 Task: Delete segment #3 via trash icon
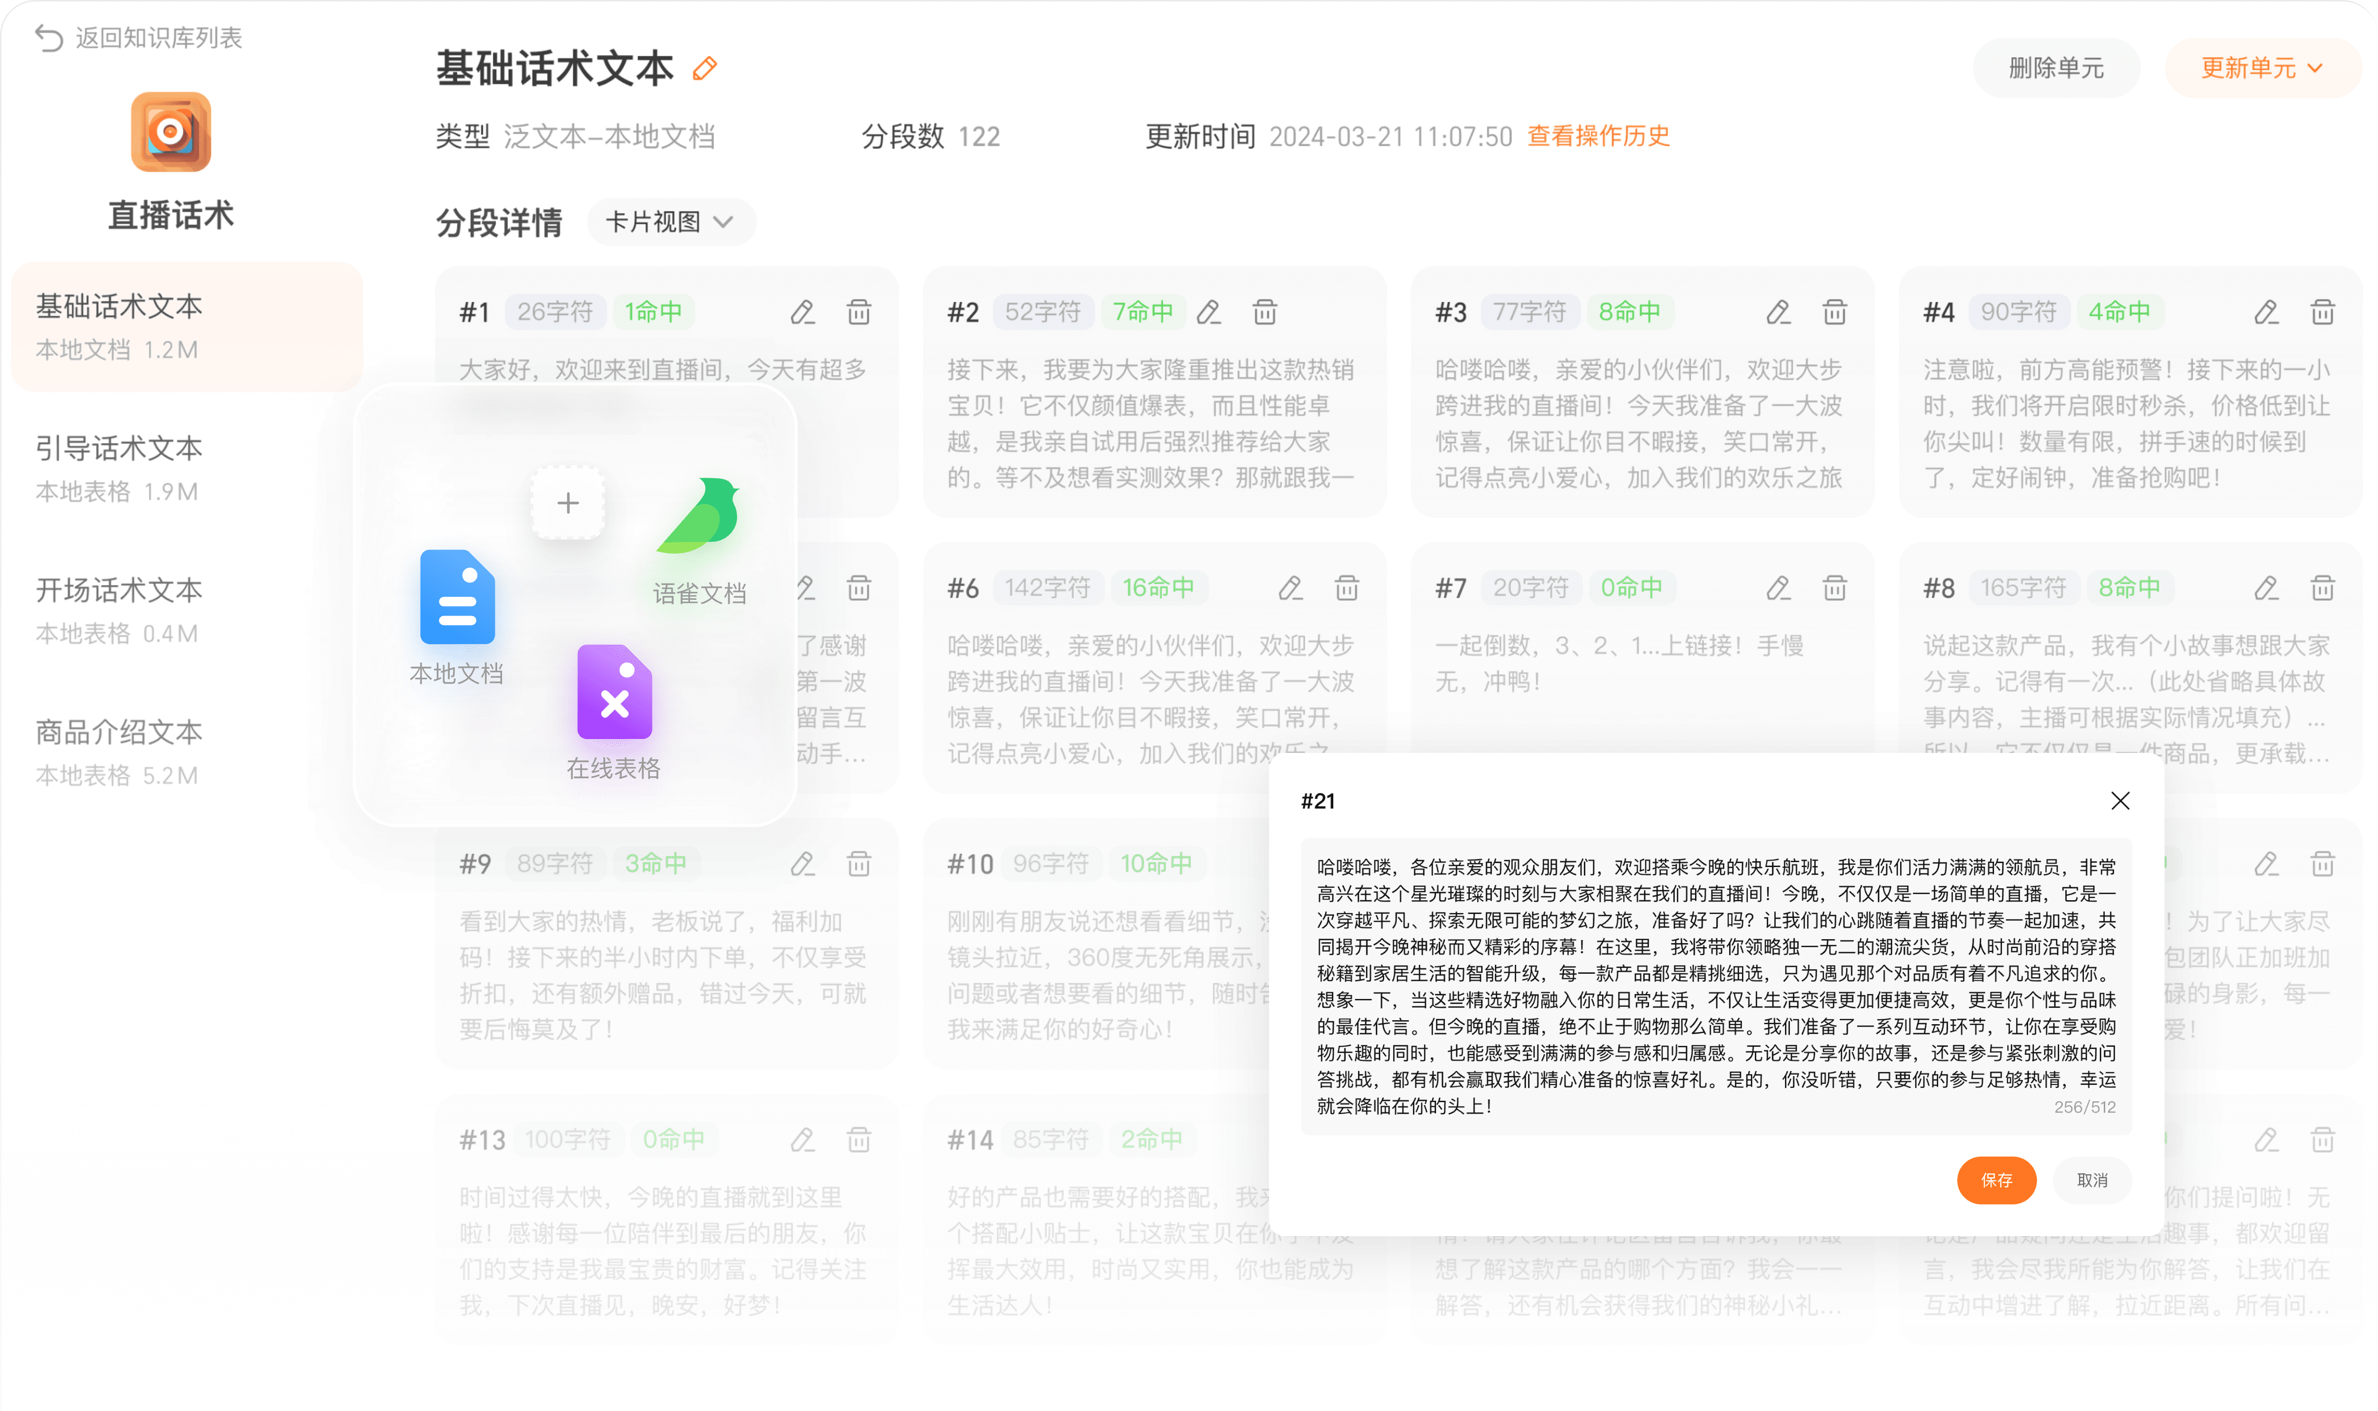pyautogui.click(x=1834, y=312)
